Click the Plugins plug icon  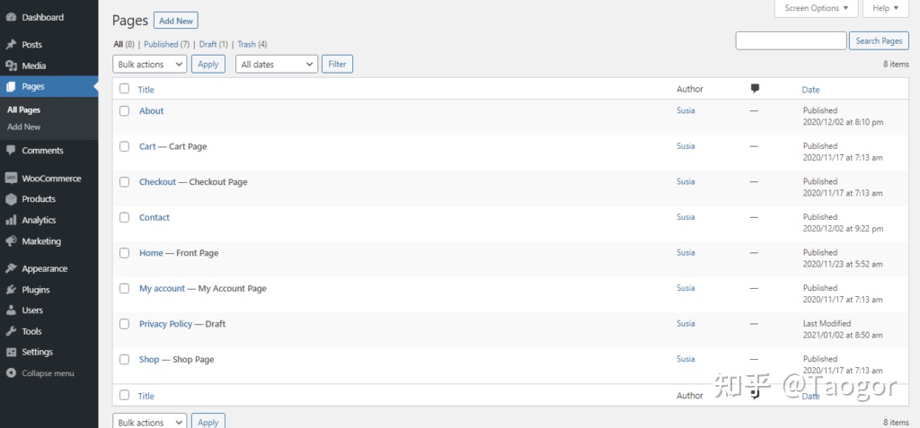pos(11,290)
